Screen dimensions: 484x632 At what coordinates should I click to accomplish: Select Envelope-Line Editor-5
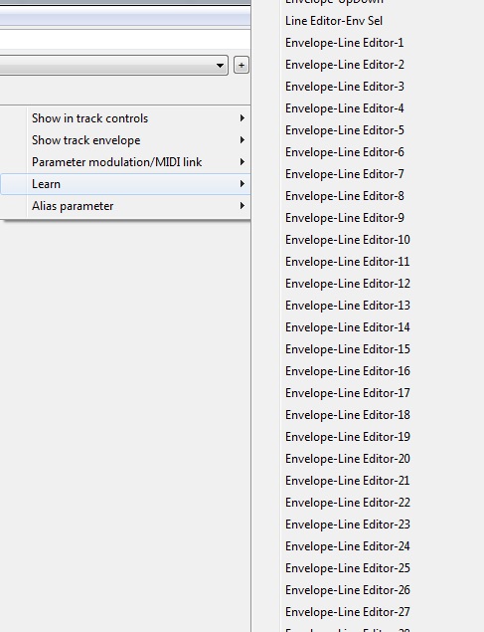pyautogui.click(x=345, y=130)
